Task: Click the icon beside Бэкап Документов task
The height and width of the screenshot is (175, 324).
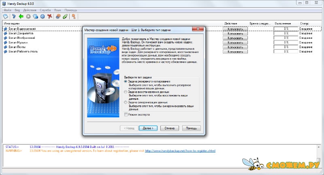Action: click(x=6, y=34)
